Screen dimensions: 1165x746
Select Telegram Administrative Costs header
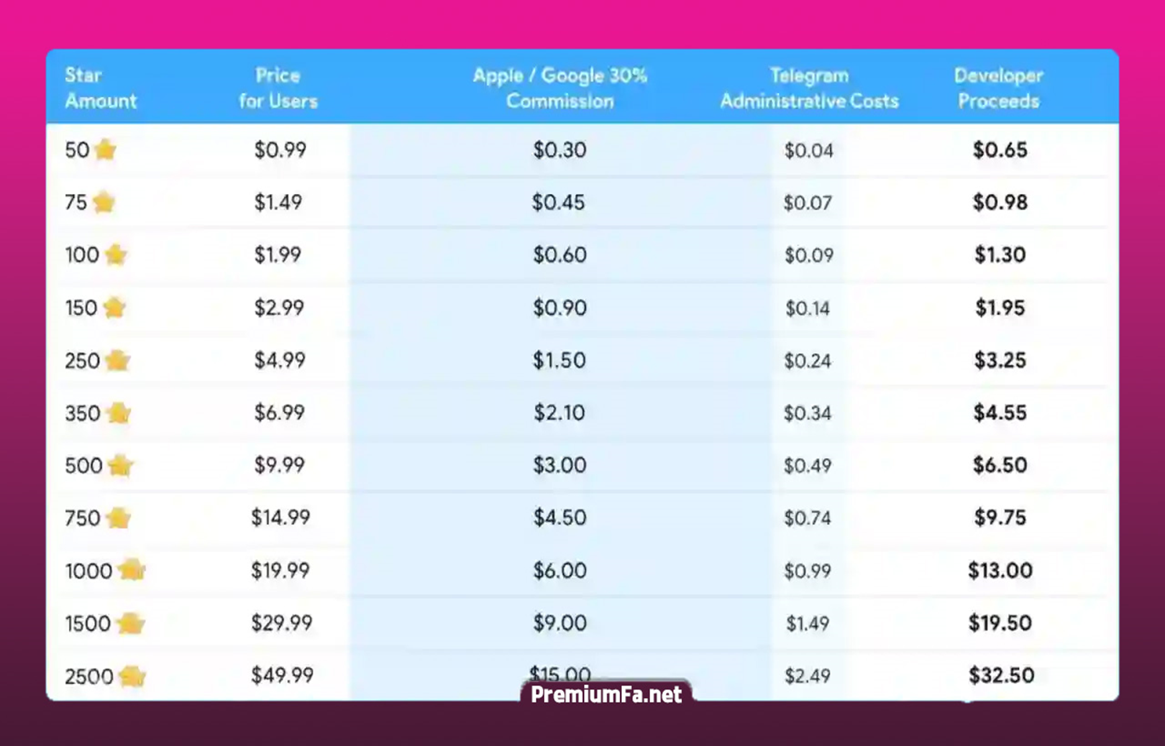[809, 88]
